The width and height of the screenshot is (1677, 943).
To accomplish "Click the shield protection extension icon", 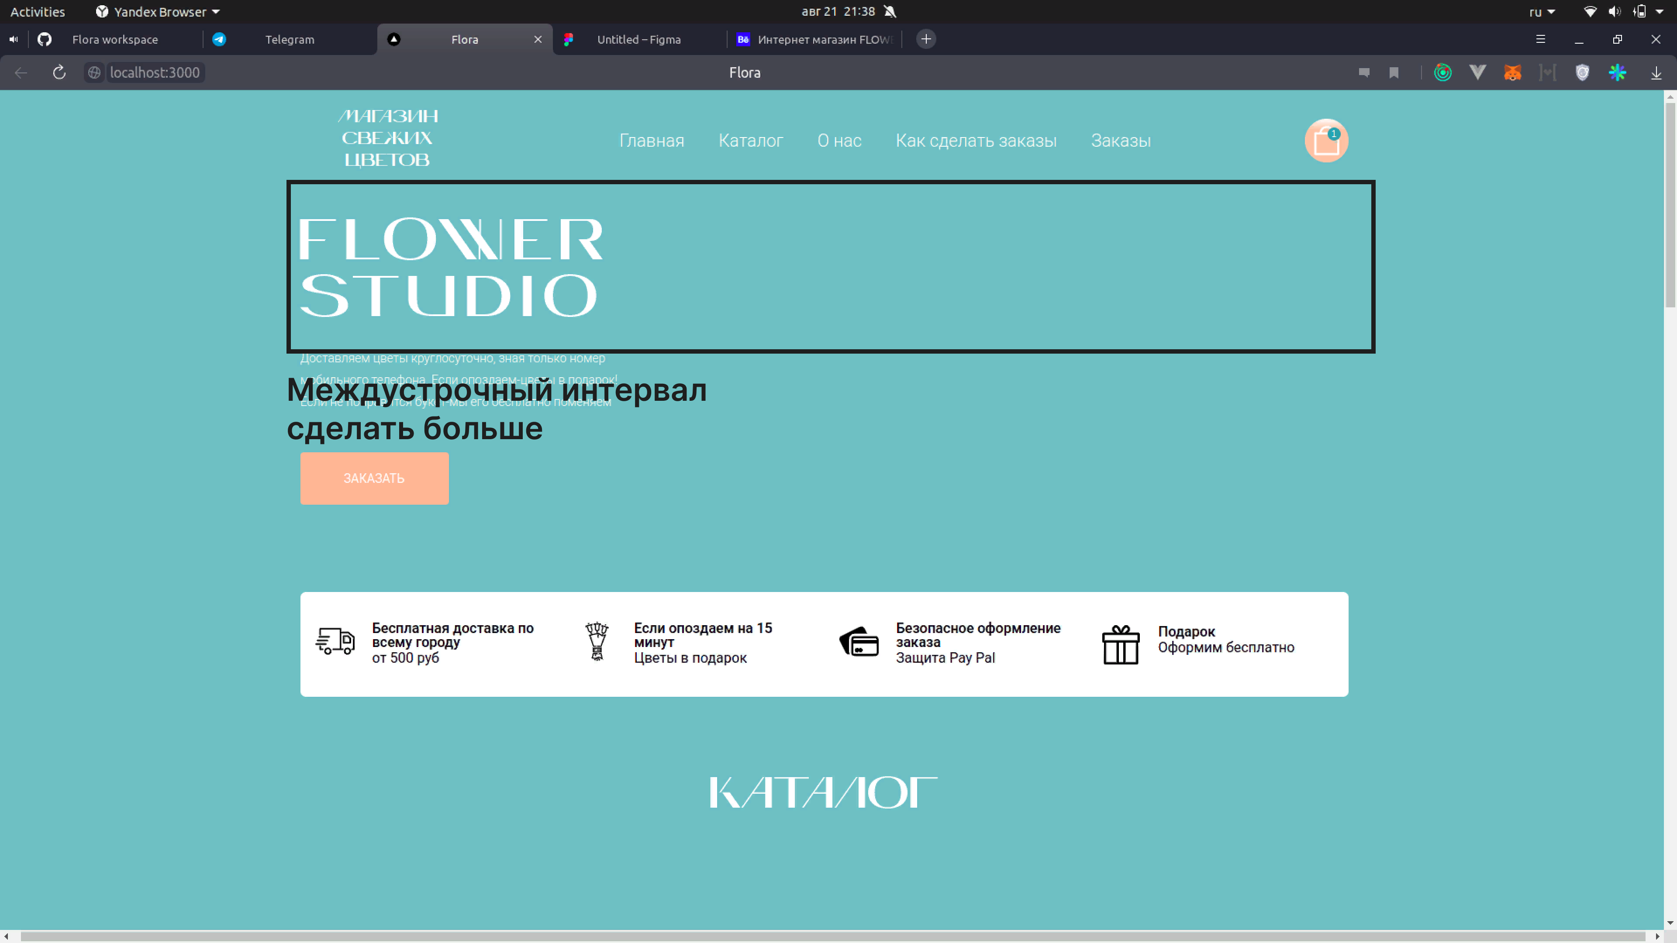I will point(1582,72).
